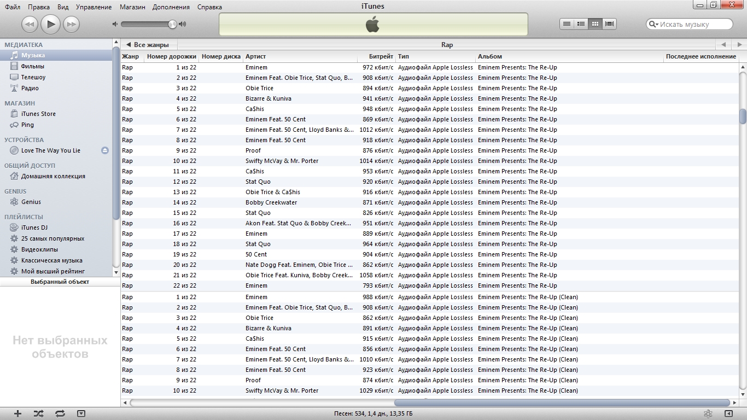Open the Вид menu
The height and width of the screenshot is (420, 747).
pos(63,7)
